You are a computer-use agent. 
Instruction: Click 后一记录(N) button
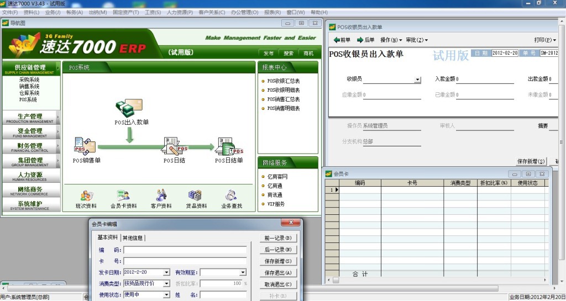279,250
